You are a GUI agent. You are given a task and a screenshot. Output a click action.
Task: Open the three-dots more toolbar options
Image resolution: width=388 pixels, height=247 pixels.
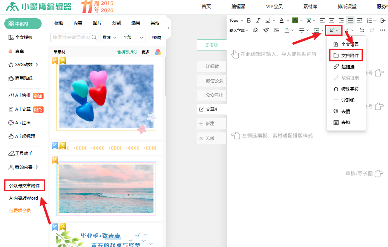point(383,30)
